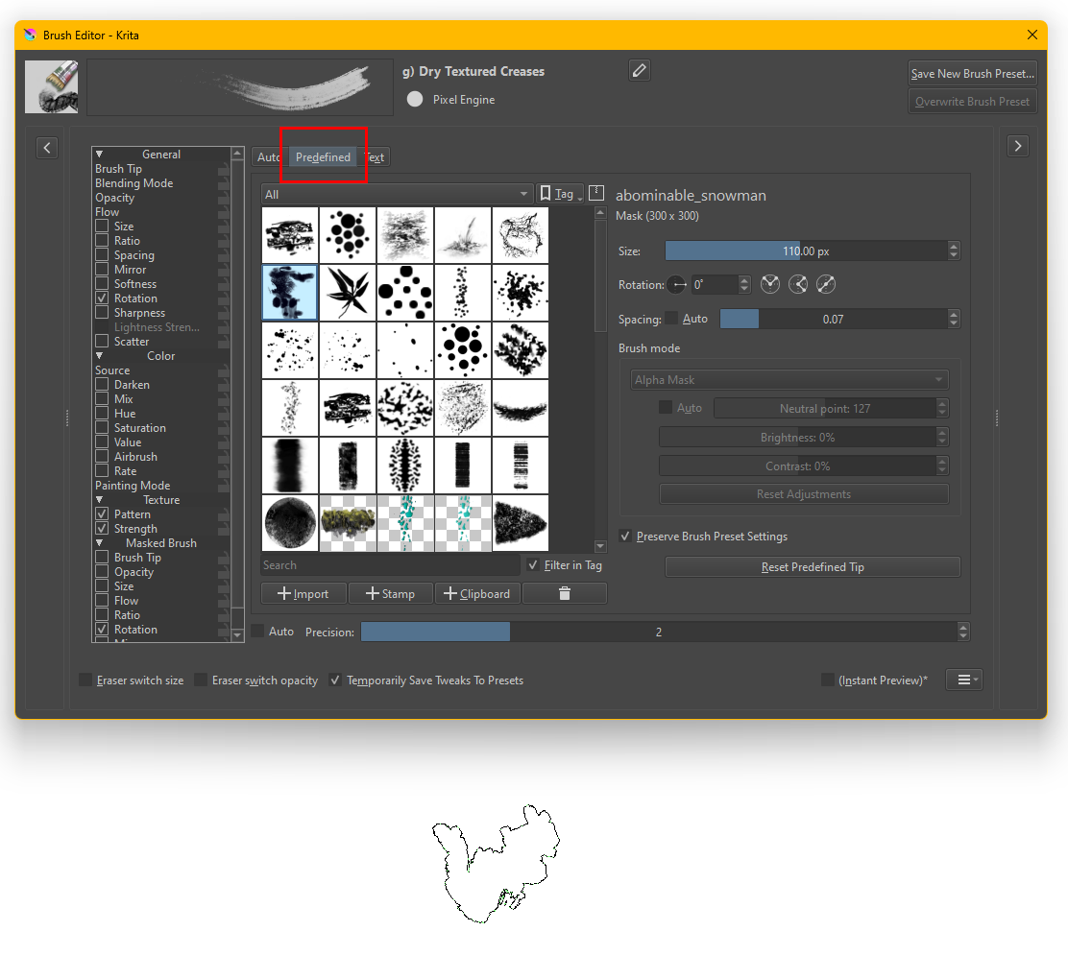1068x955 pixels.
Task: Click the brush preset thumbnail image
Action: (52, 86)
